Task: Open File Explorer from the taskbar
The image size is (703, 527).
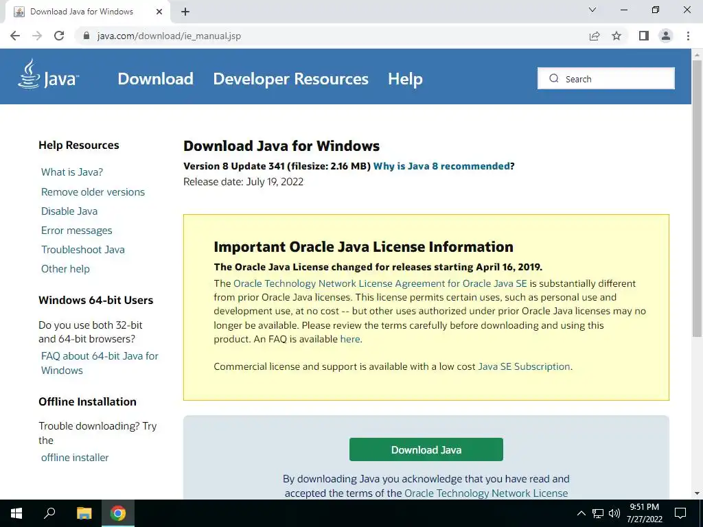Action: [x=84, y=513]
